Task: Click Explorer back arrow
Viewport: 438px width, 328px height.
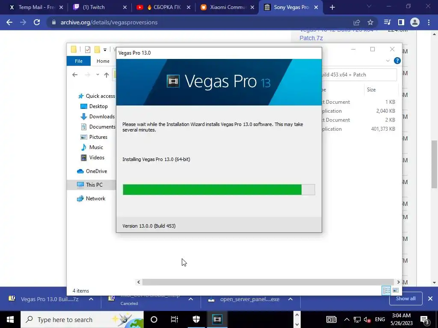Action: point(75,75)
